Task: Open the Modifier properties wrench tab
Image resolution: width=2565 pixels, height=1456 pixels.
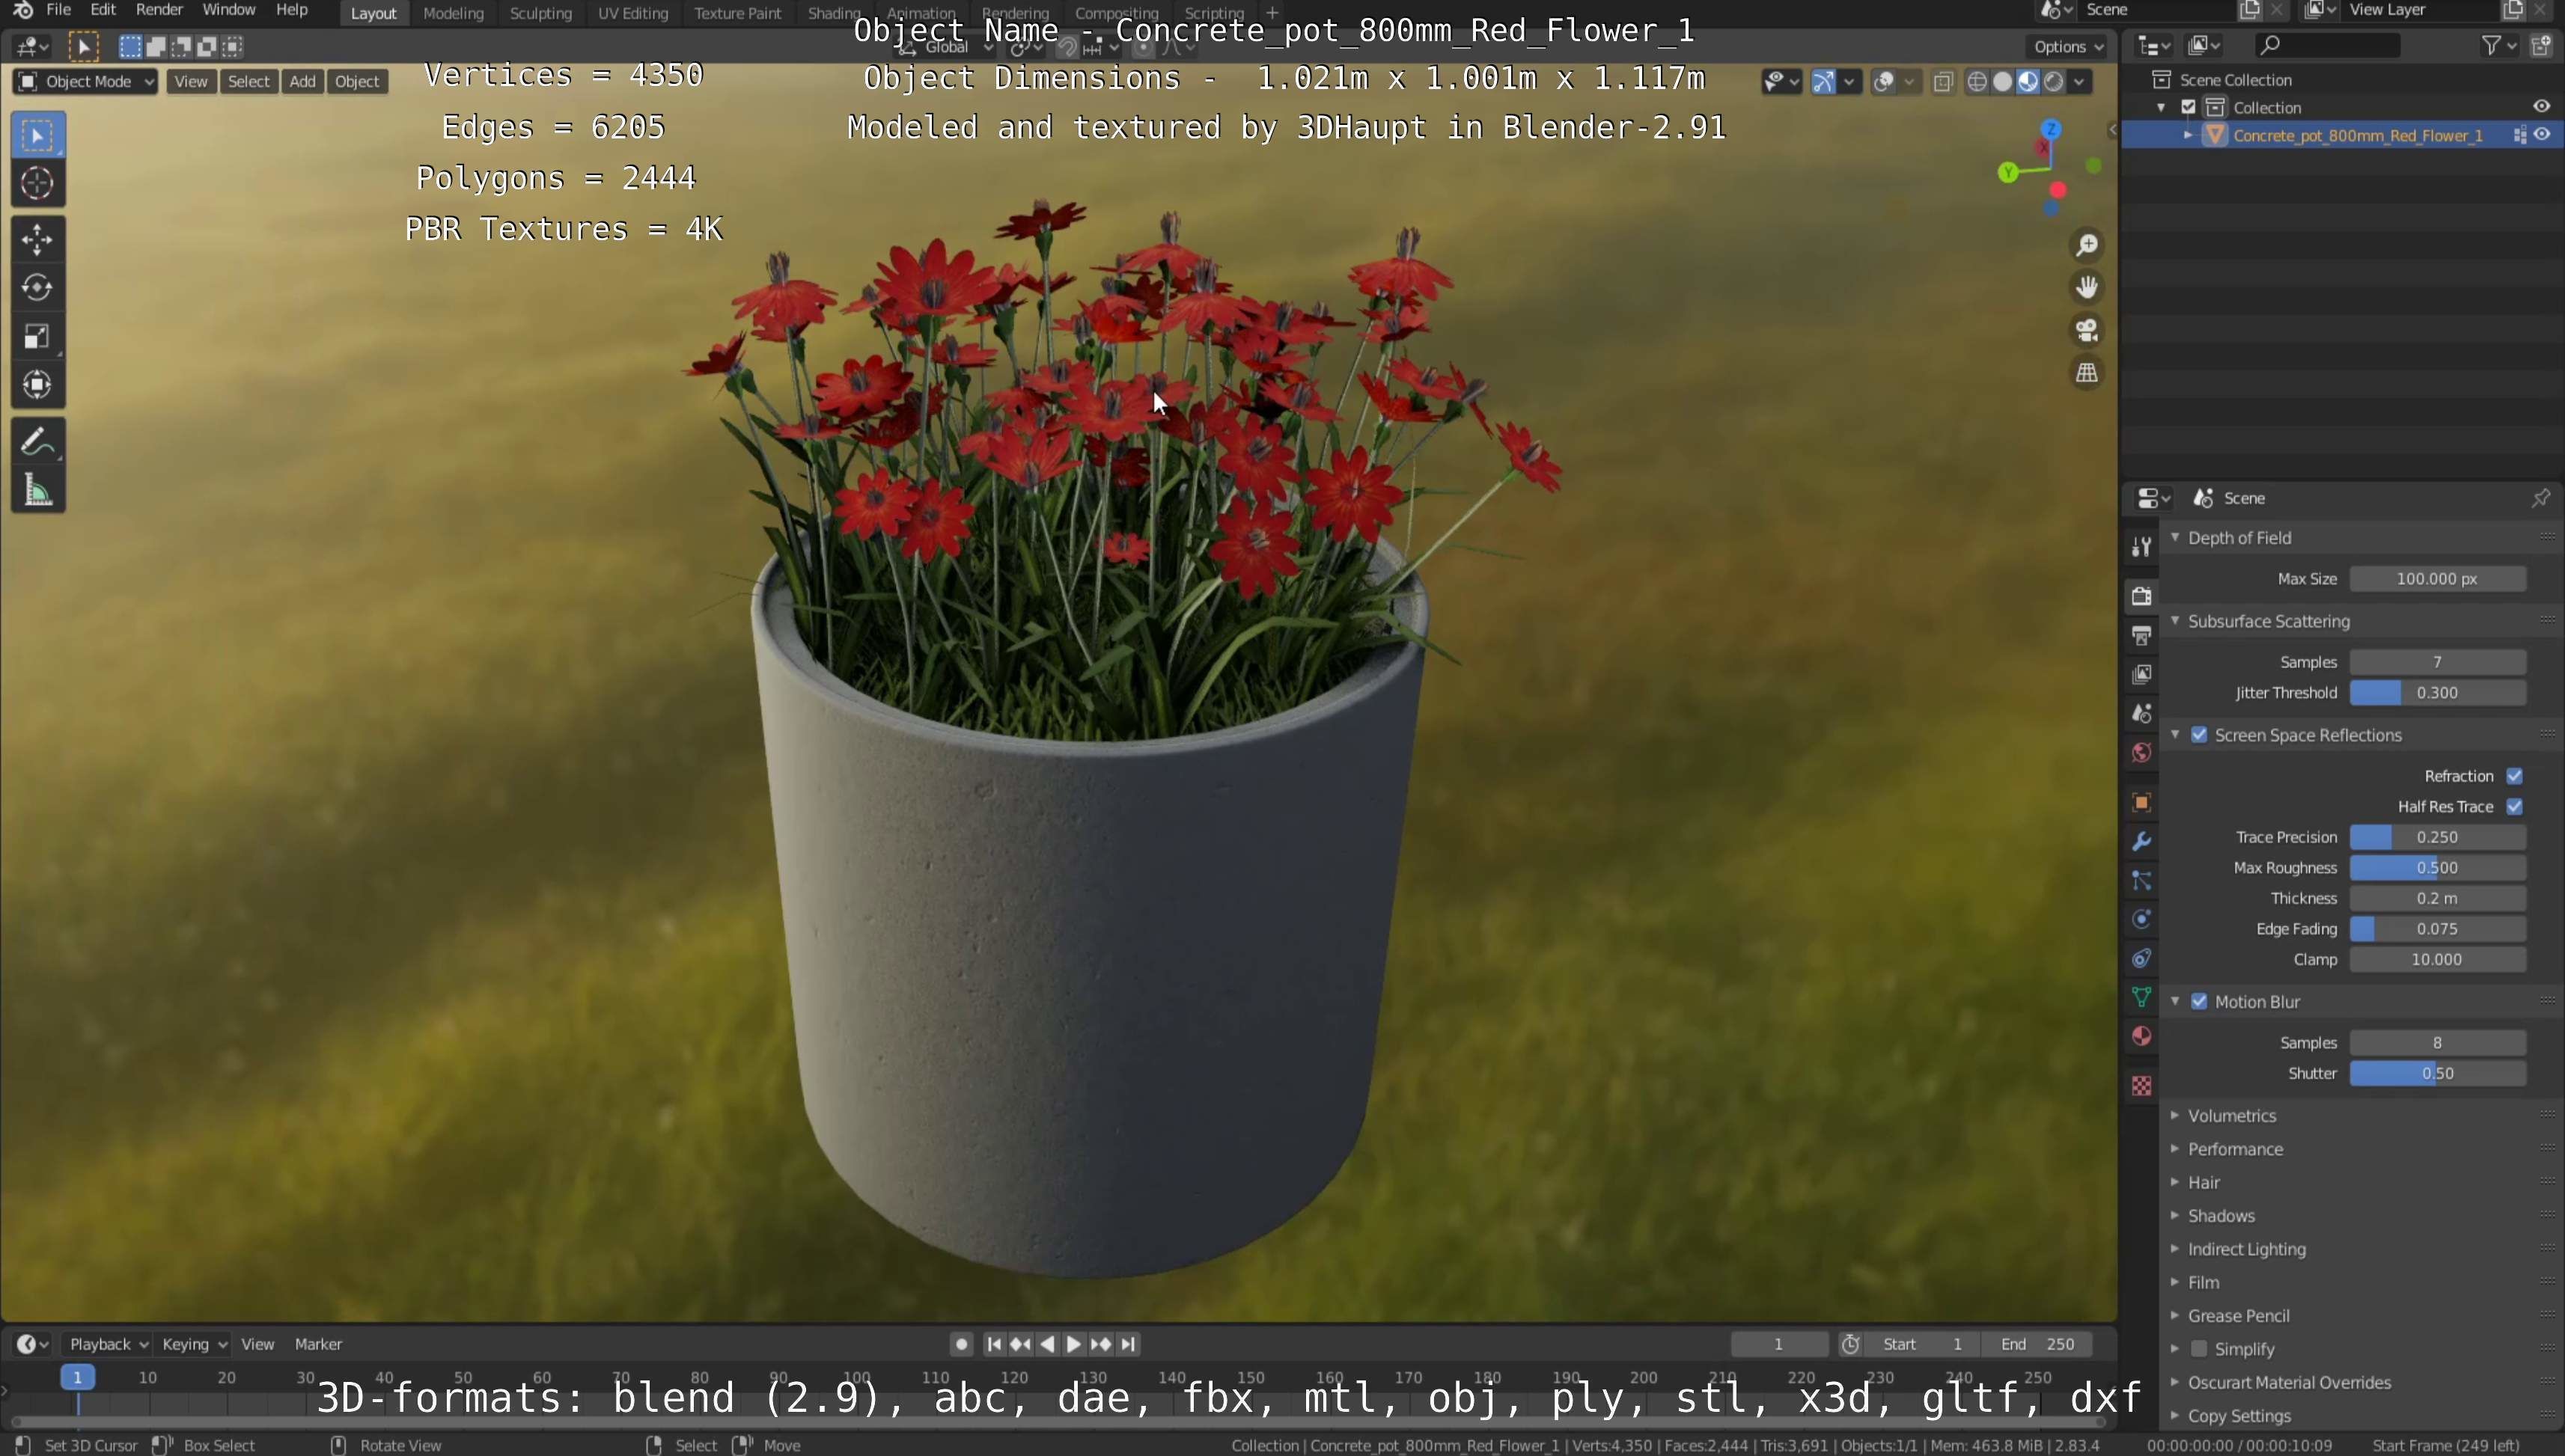Action: [x=2141, y=841]
